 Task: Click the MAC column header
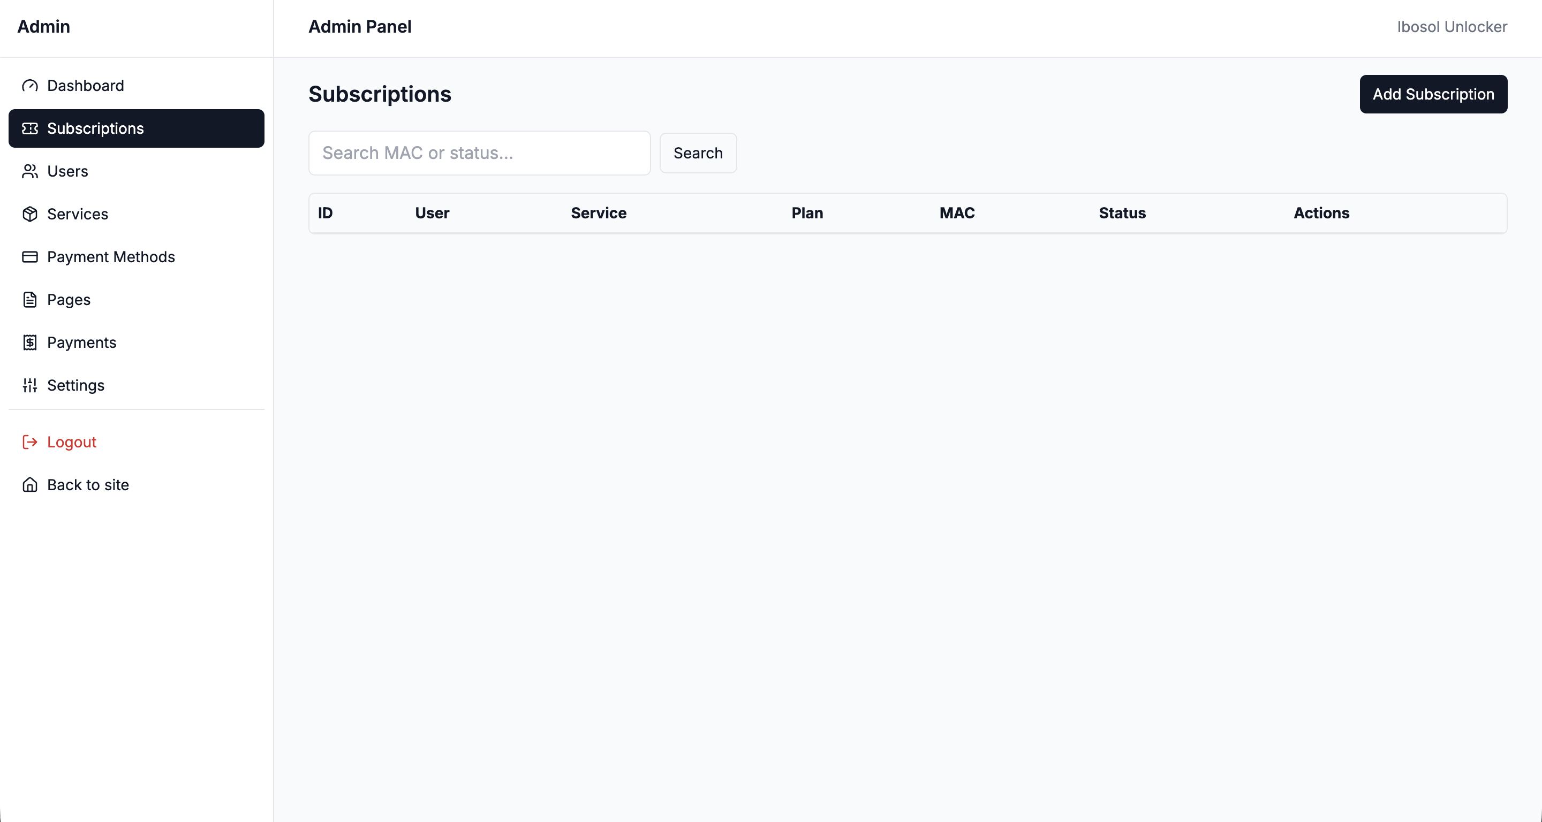point(957,213)
